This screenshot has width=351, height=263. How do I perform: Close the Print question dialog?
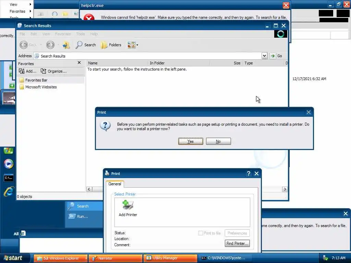[308, 112]
